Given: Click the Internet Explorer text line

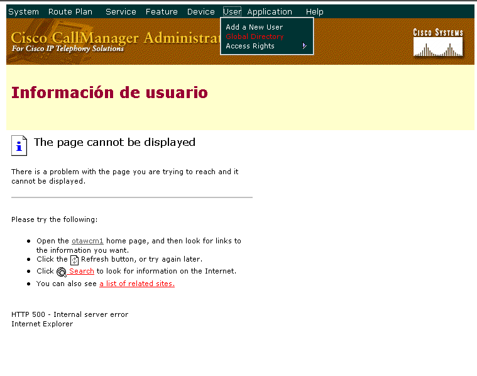Looking at the screenshot, I should click(x=42, y=324).
